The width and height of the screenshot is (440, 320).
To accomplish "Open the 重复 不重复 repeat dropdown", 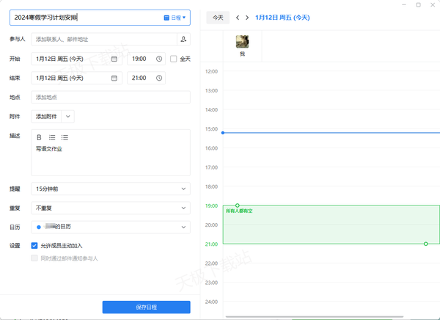I will [x=111, y=208].
